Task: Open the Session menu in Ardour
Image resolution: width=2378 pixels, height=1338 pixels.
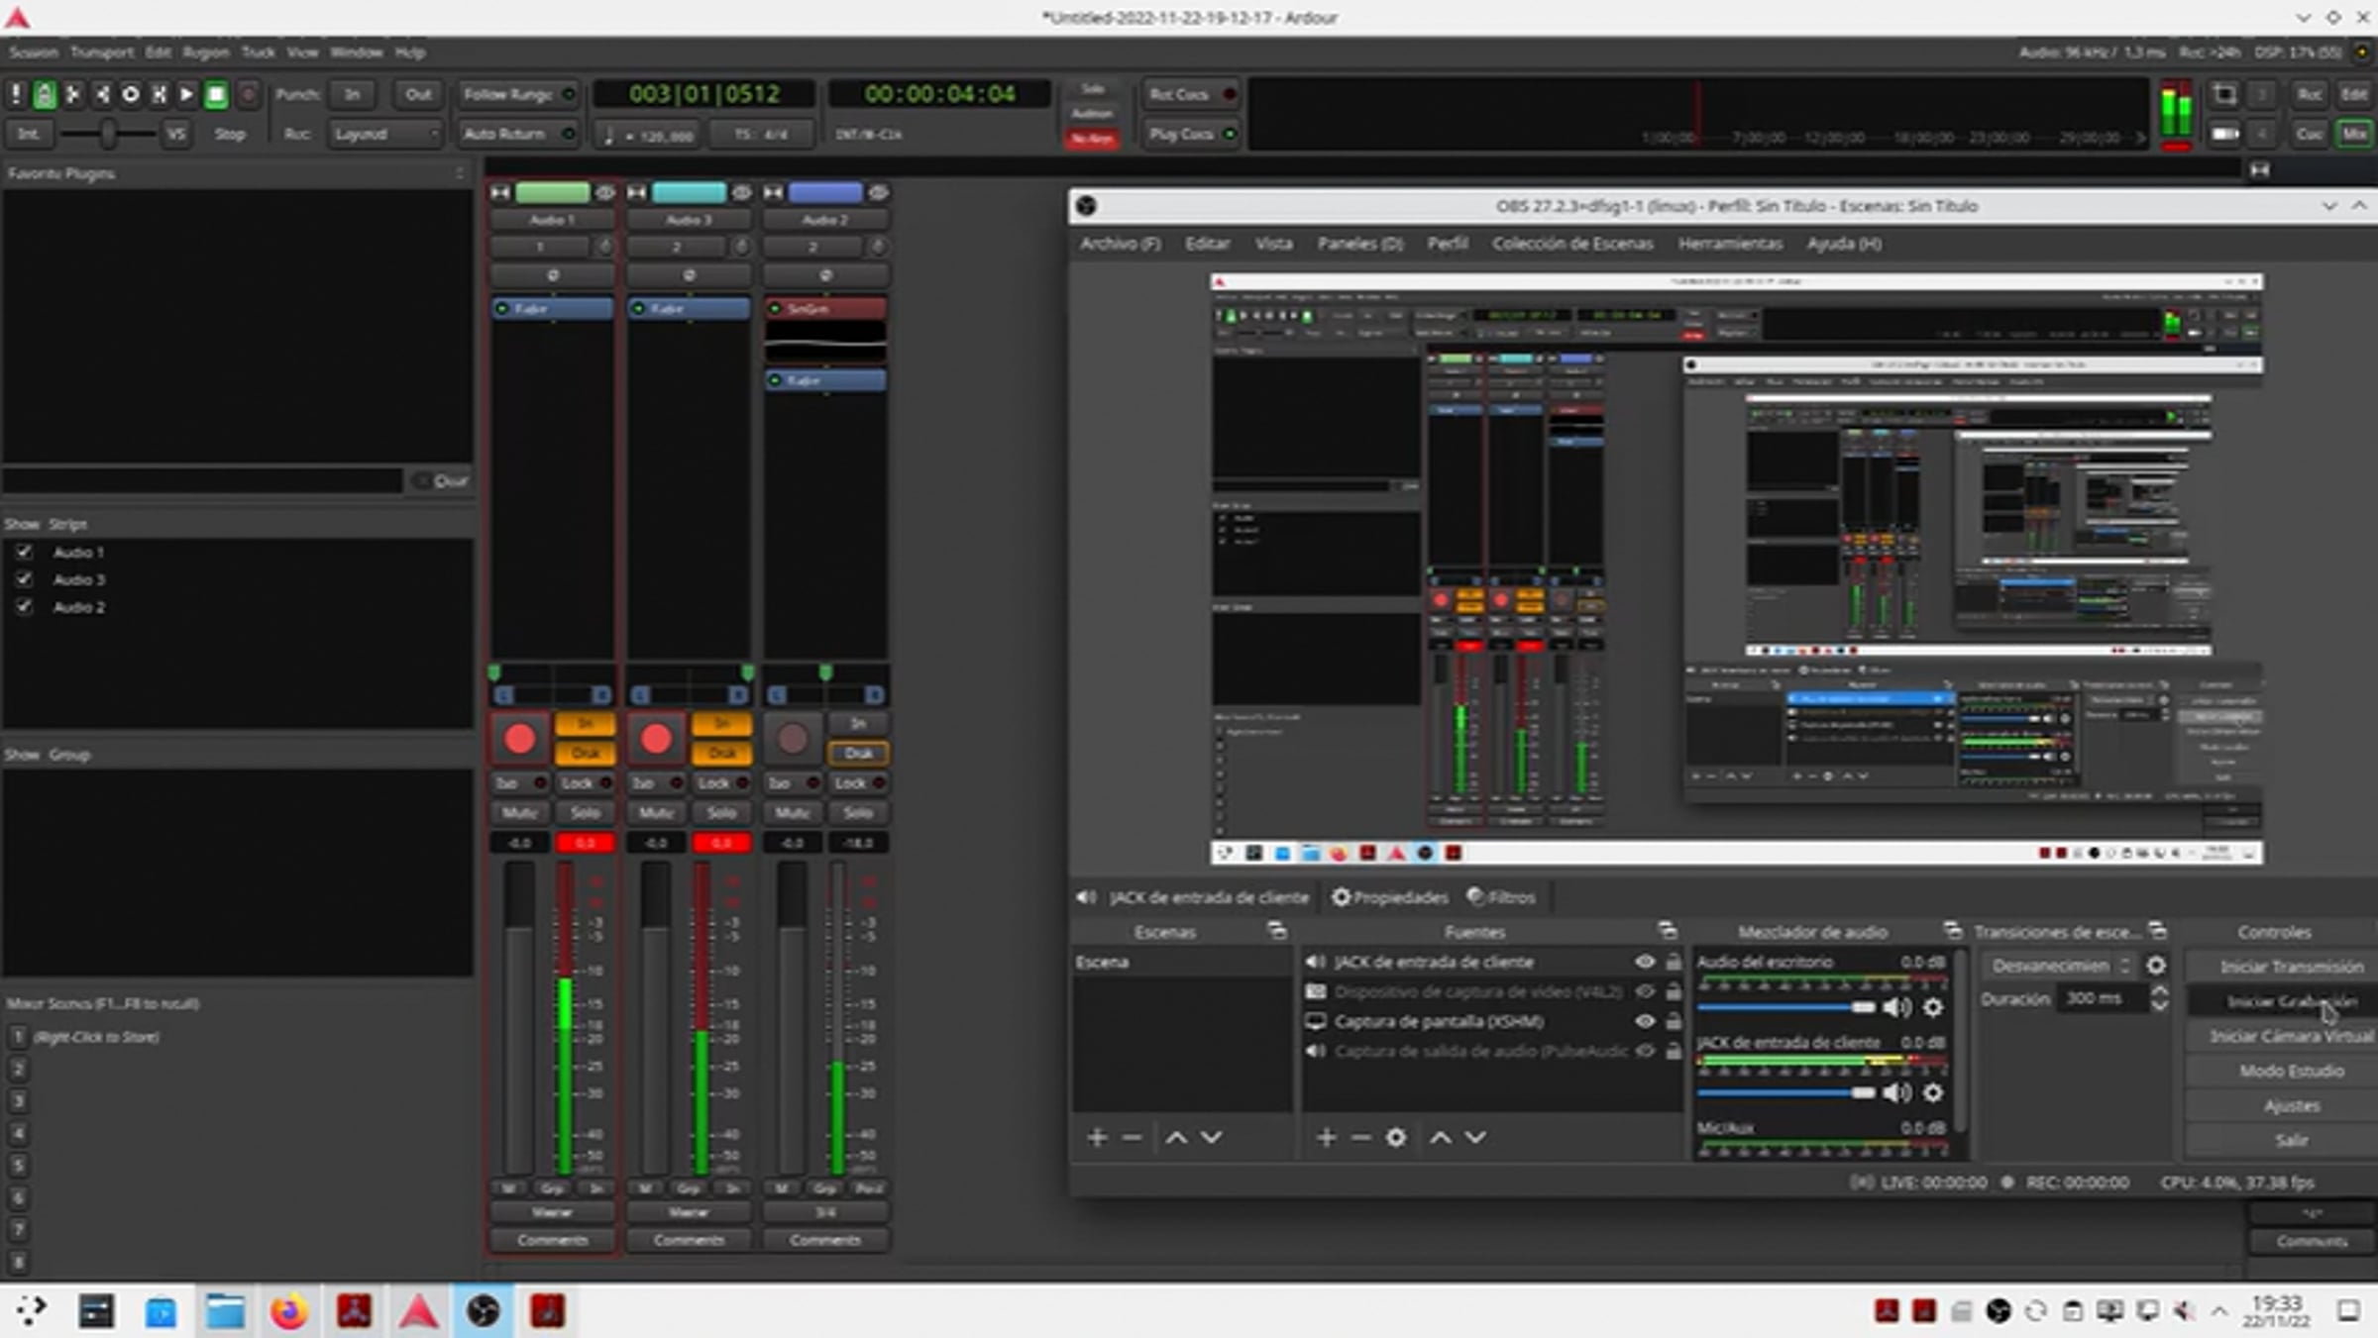Action: click(x=34, y=52)
